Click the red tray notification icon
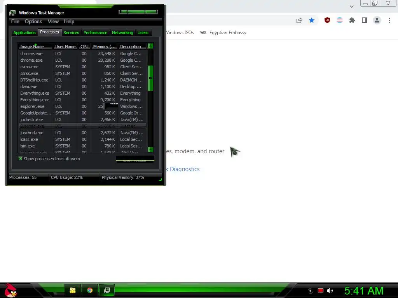 coord(321,291)
